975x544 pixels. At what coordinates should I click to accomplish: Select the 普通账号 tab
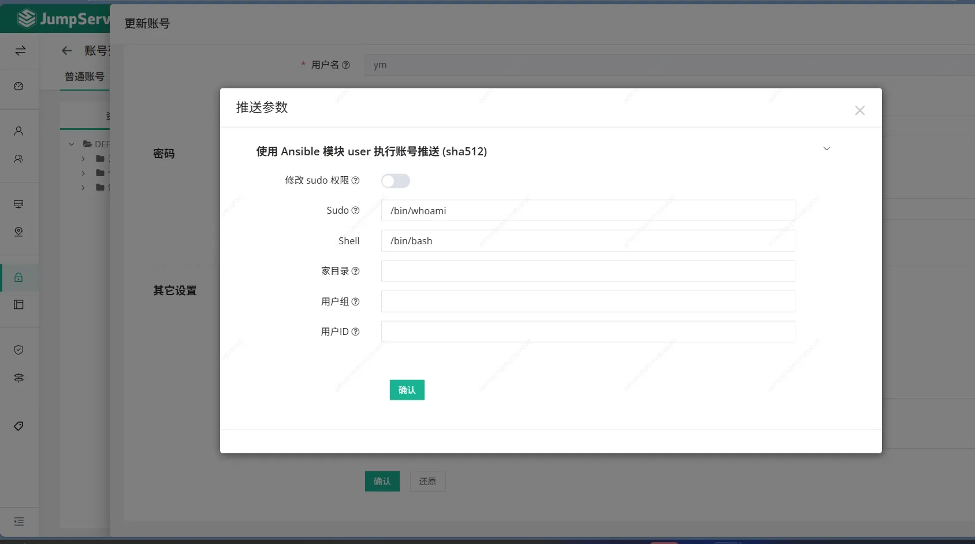pos(84,77)
